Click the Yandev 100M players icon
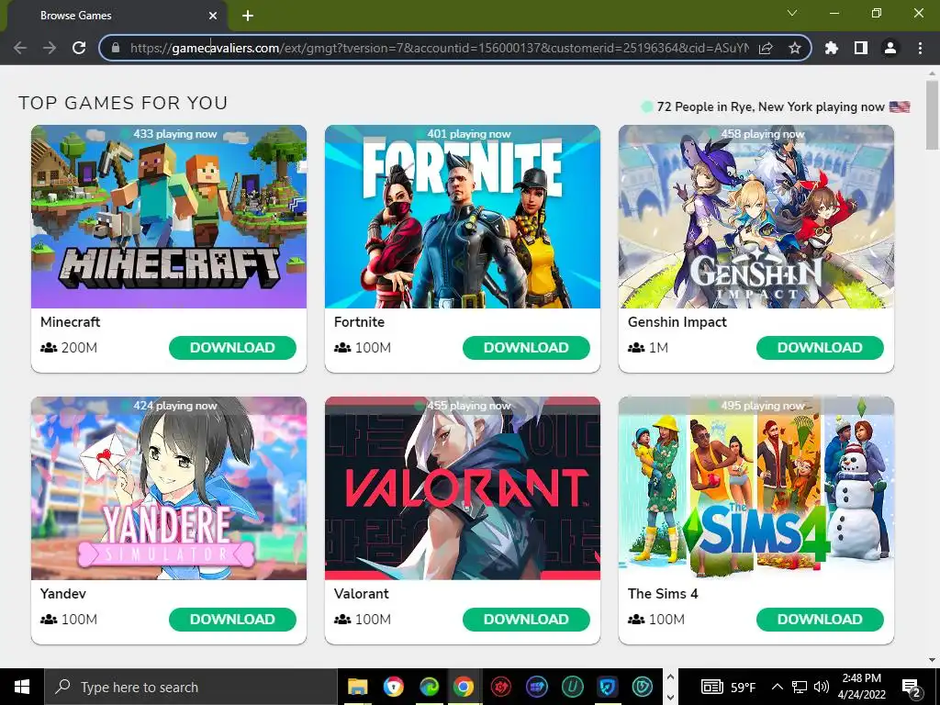The width and height of the screenshot is (940, 705). (49, 620)
